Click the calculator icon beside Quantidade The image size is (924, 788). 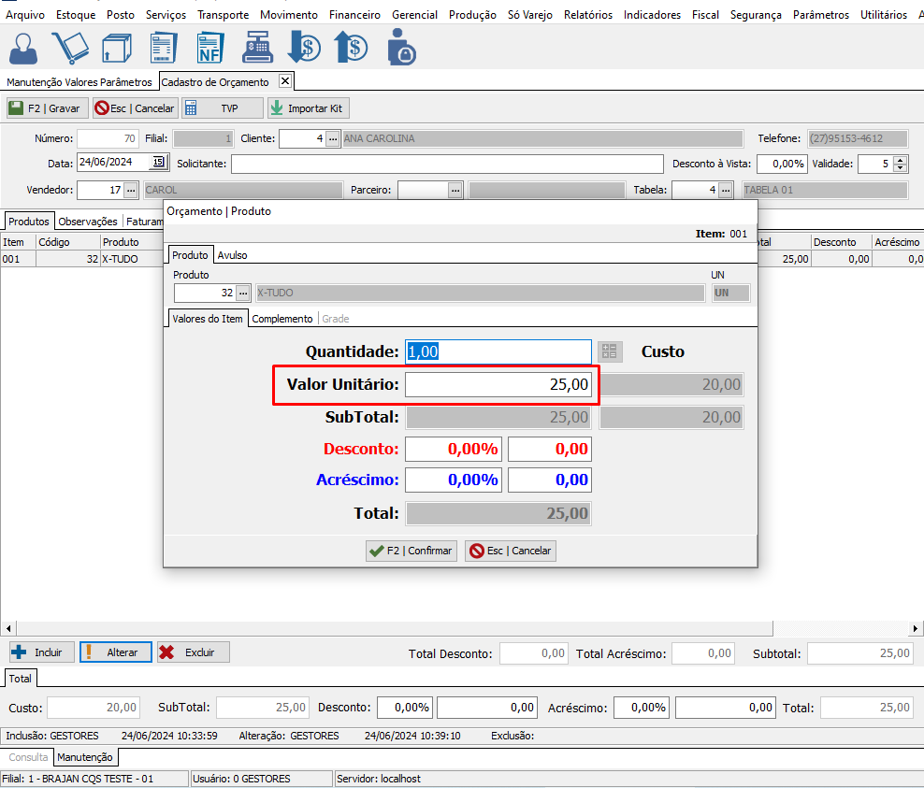(610, 351)
